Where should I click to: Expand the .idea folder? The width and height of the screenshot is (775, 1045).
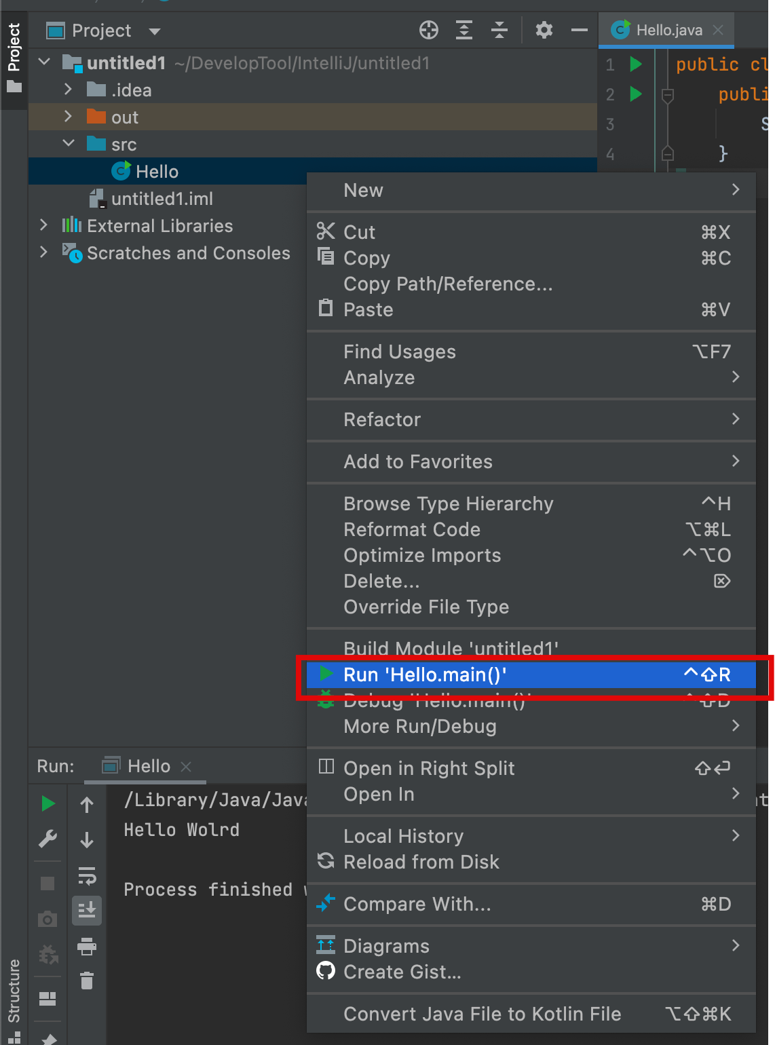(68, 90)
